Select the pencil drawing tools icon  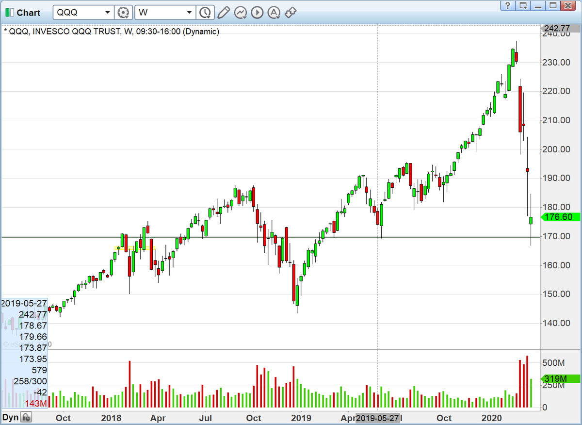click(x=223, y=13)
